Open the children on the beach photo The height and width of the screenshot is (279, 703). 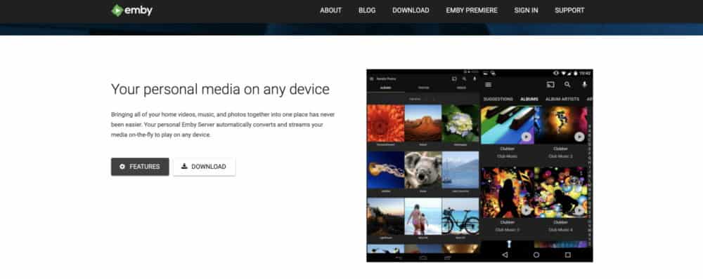(423, 217)
